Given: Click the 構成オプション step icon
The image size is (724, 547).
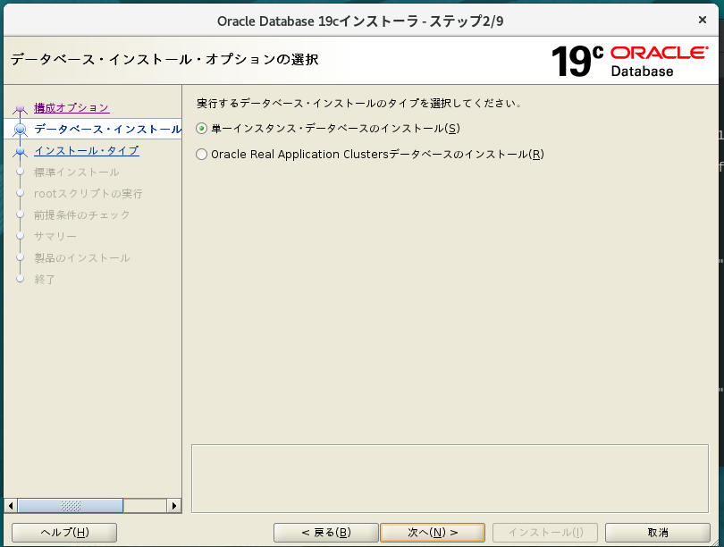Looking at the screenshot, I should pyautogui.click(x=20, y=109).
